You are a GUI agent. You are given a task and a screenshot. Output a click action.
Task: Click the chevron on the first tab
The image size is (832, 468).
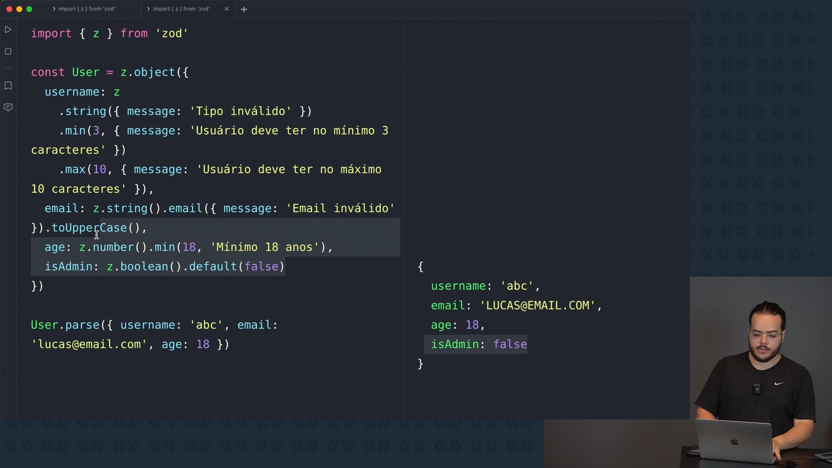54,9
